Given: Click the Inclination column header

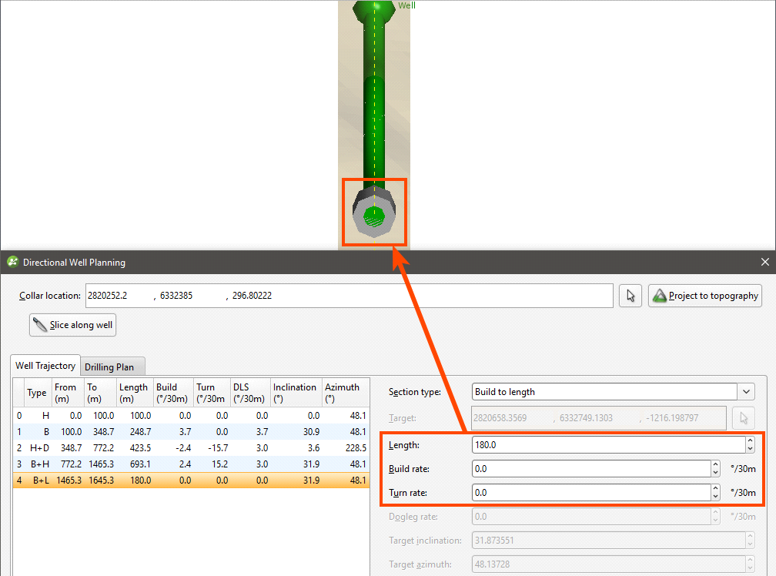Looking at the screenshot, I should click(x=295, y=392).
